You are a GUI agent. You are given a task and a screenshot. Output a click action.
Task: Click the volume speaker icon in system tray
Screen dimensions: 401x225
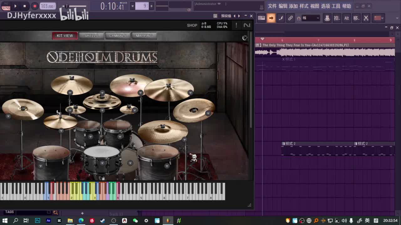(344, 221)
